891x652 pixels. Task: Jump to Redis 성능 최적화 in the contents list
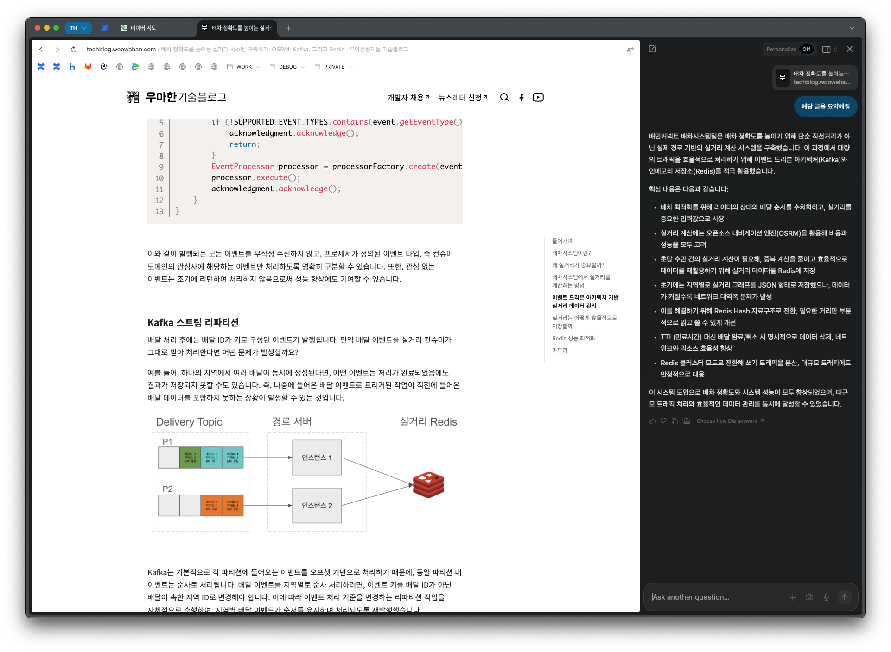[x=573, y=338]
